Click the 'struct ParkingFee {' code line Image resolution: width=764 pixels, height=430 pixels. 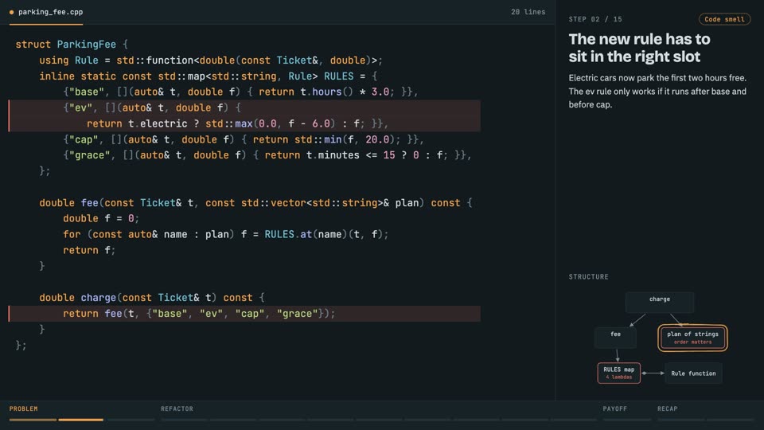(x=72, y=45)
